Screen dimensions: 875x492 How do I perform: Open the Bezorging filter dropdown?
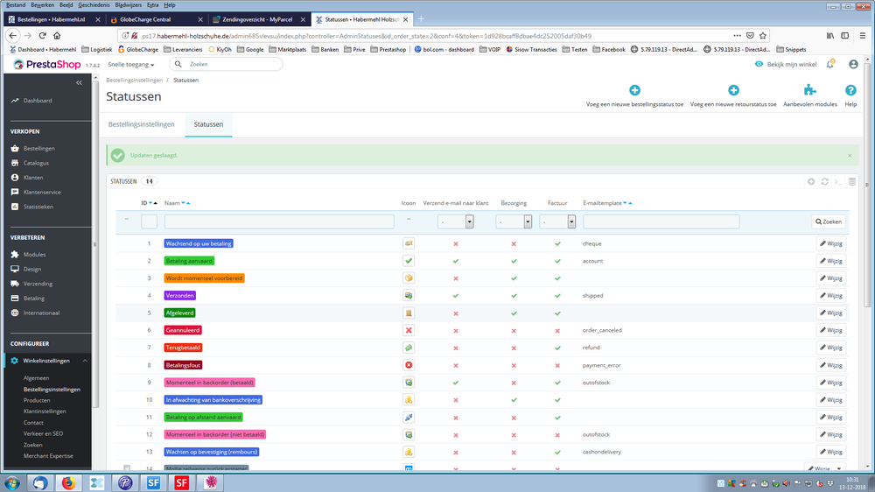click(514, 222)
